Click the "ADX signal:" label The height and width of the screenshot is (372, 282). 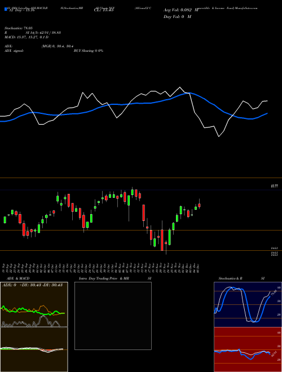pyautogui.click(x=14, y=51)
